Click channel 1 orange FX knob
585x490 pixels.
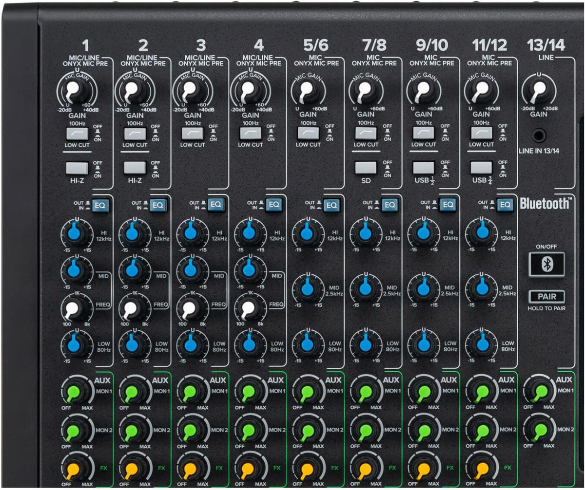(x=74, y=469)
